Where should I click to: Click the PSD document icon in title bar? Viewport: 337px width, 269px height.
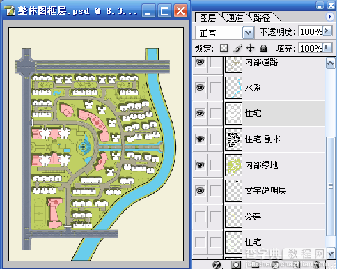click(10, 11)
